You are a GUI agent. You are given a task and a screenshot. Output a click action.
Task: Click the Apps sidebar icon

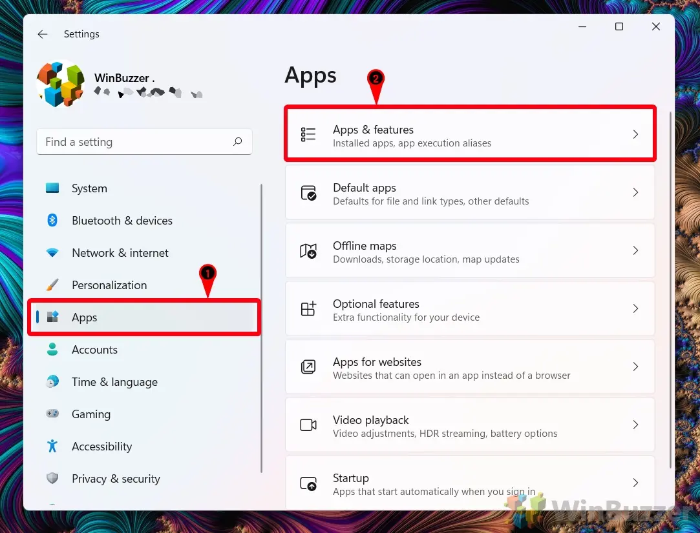click(x=53, y=317)
